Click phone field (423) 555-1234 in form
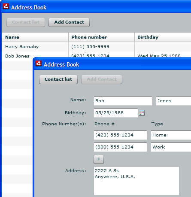191x197 pixels. point(120,135)
